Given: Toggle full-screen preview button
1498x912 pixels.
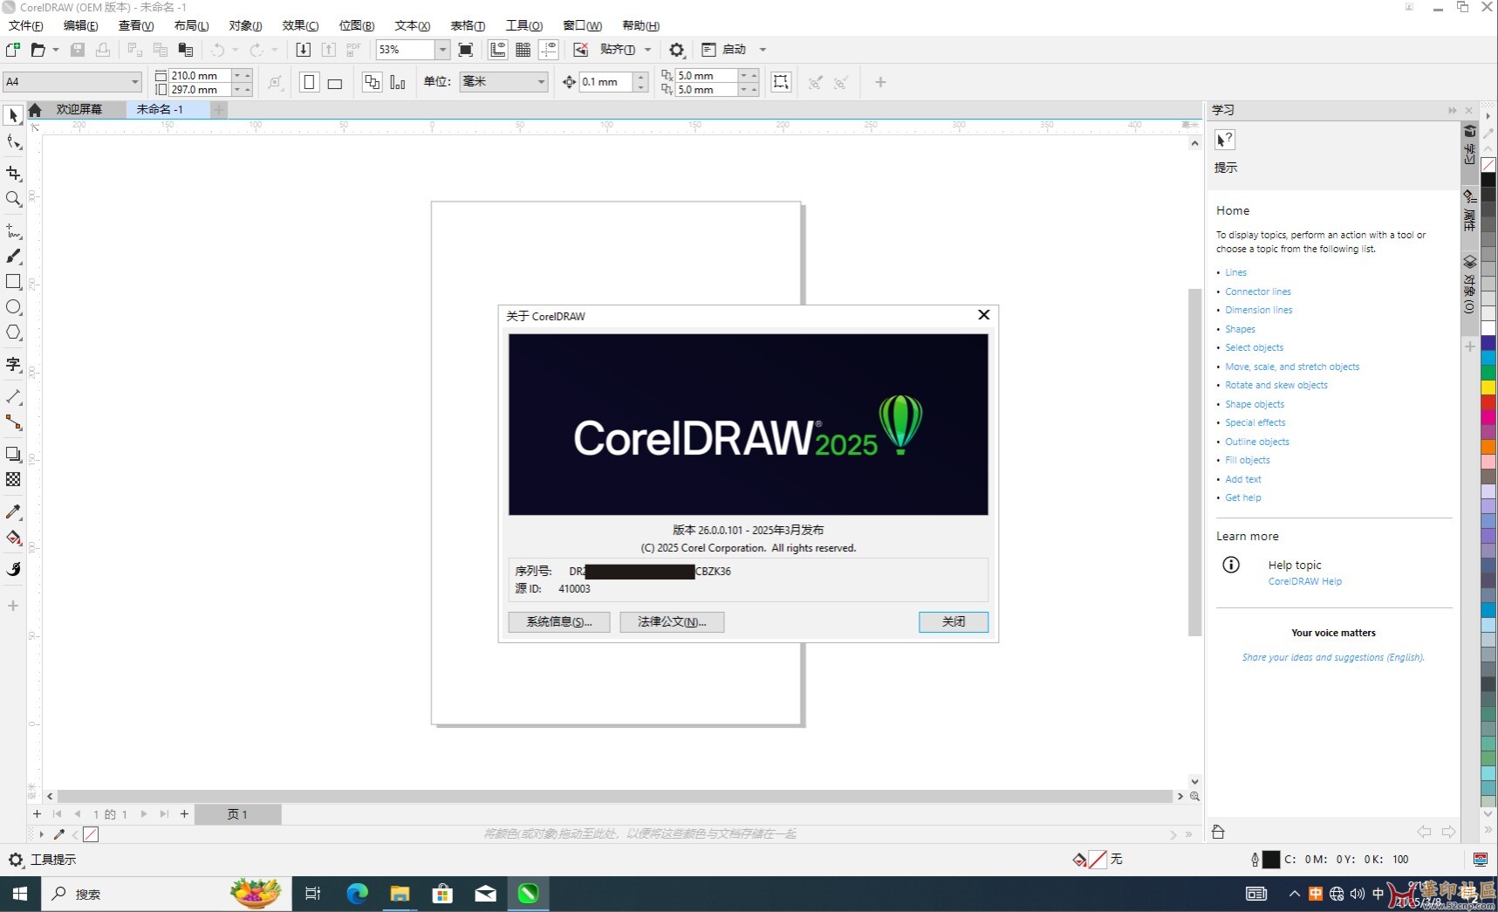Looking at the screenshot, I should click(x=466, y=50).
